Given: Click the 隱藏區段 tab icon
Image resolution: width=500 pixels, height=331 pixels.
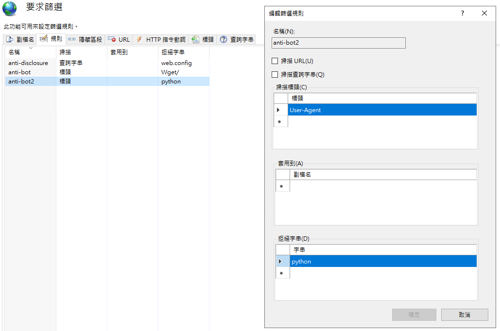Looking at the screenshot, I should point(71,40).
